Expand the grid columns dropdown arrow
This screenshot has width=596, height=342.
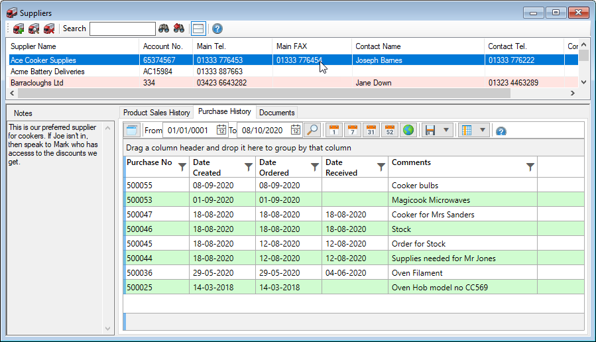pyautogui.click(x=483, y=130)
